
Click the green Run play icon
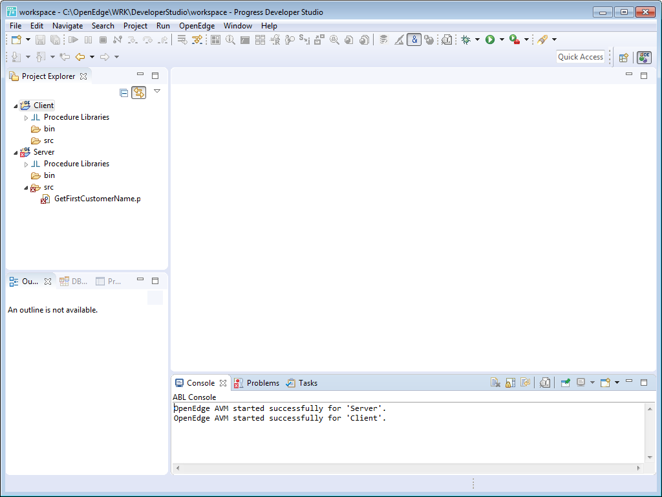pos(490,39)
